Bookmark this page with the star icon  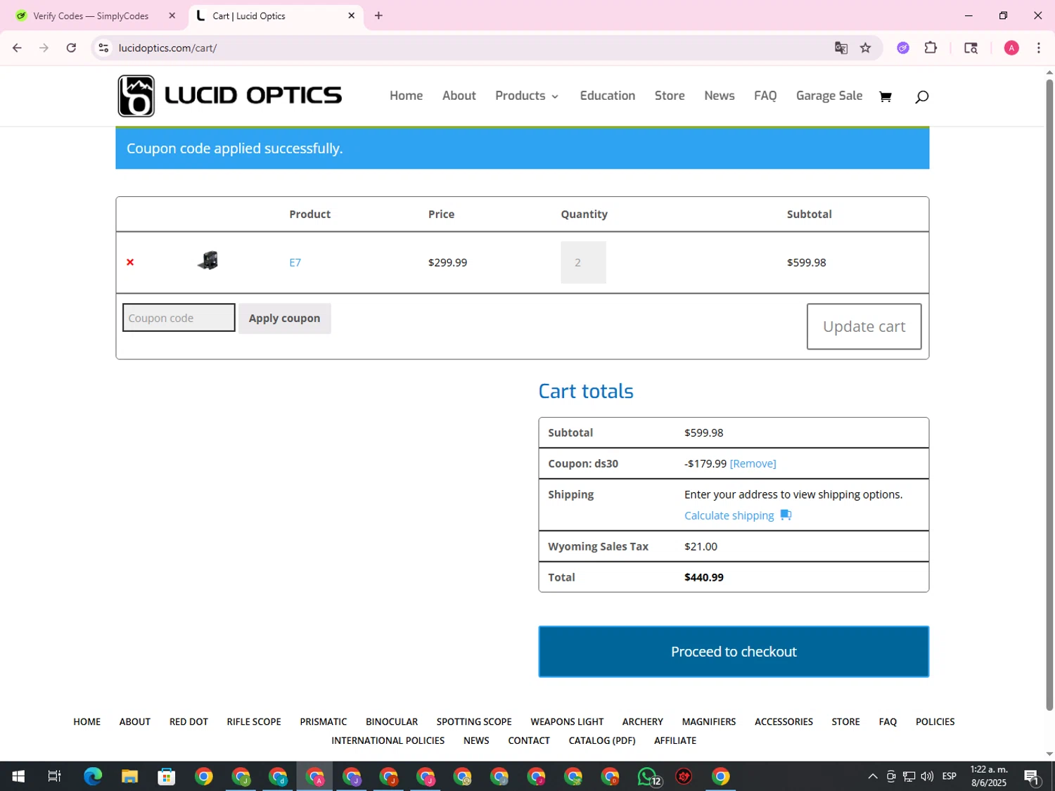[866, 48]
